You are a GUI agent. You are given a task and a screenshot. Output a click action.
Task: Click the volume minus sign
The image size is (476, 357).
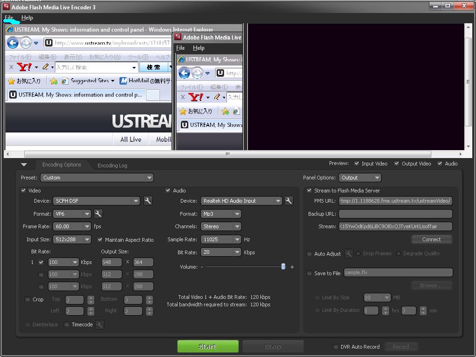tap(202, 267)
